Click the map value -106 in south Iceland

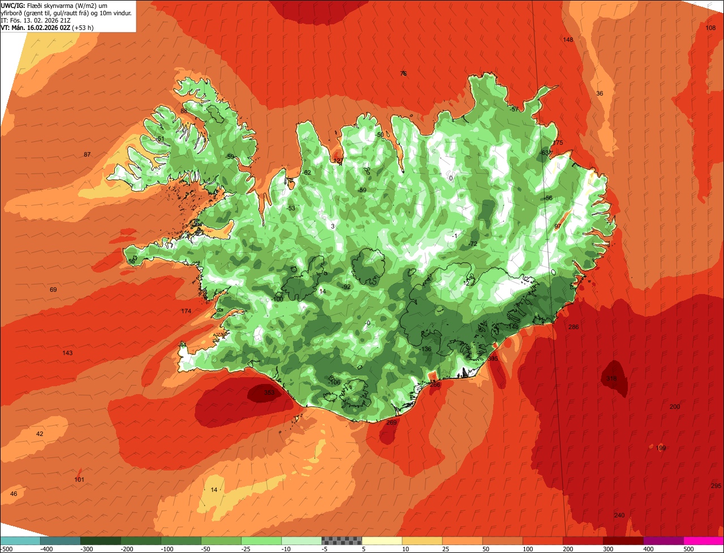tap(335, 382)
